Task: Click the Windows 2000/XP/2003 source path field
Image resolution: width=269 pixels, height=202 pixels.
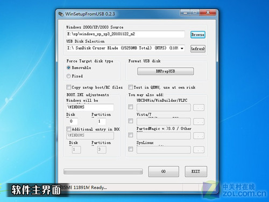Action: 125,34
